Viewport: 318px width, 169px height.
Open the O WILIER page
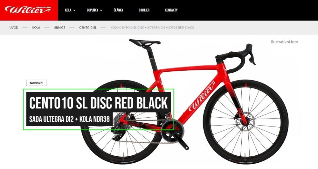click(144, 10)
